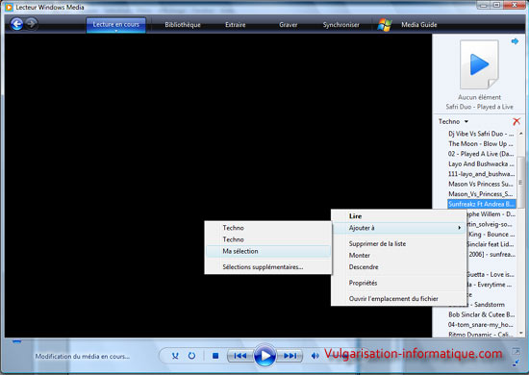Select track 04-tom_snare-my_ho
The width and height of the screenshot is (529, 375).
pos(481,325)
